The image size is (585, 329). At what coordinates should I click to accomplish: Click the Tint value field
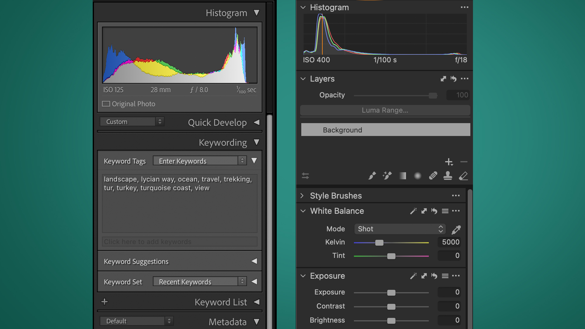450,256
